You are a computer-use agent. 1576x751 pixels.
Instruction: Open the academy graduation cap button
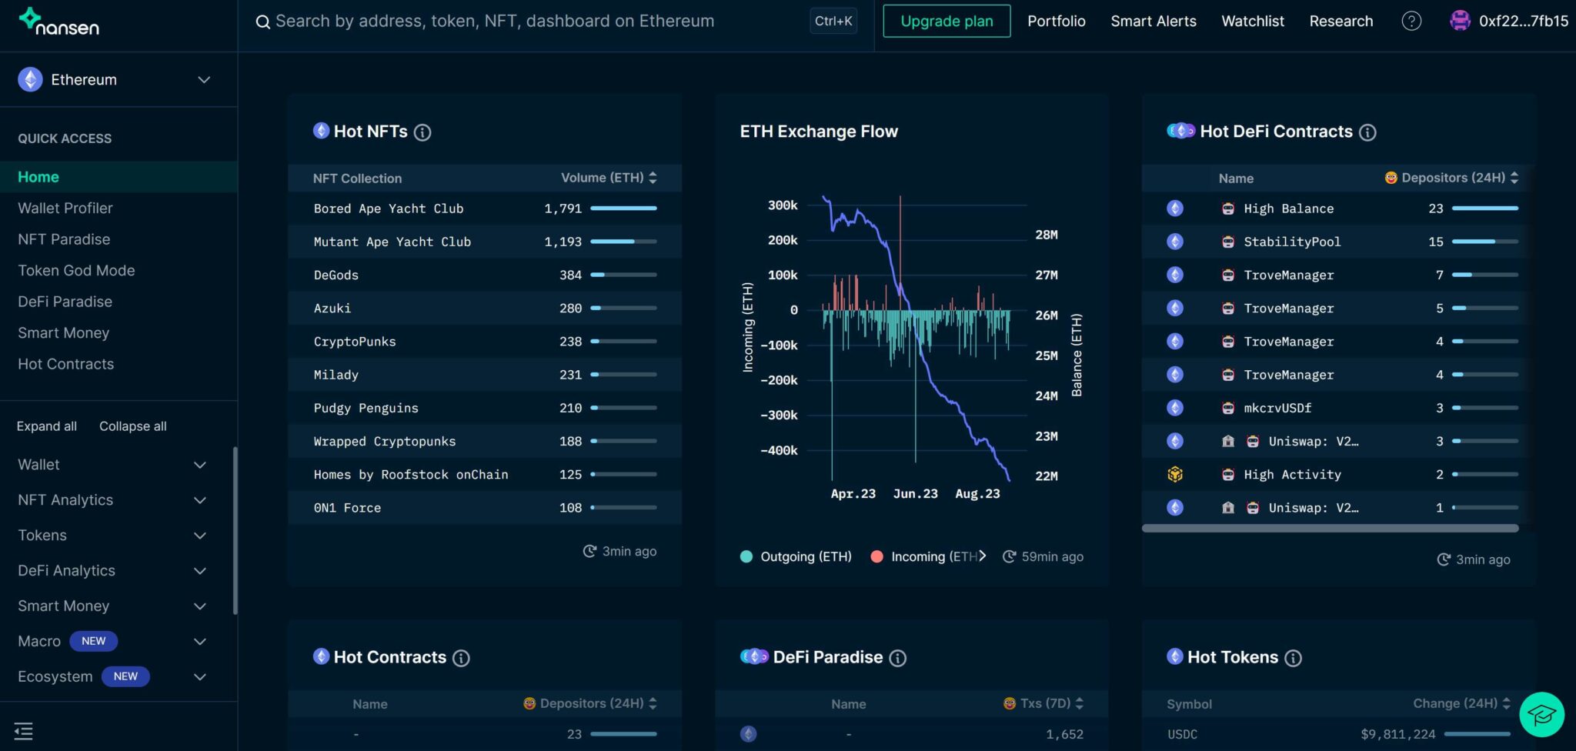[x=1541, y=715]
